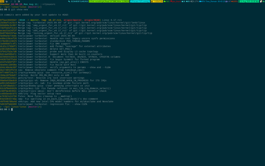Screen dimensions: 265x166
Task: Click the CPU 26.27% indicator
Action: coord(194,1)
